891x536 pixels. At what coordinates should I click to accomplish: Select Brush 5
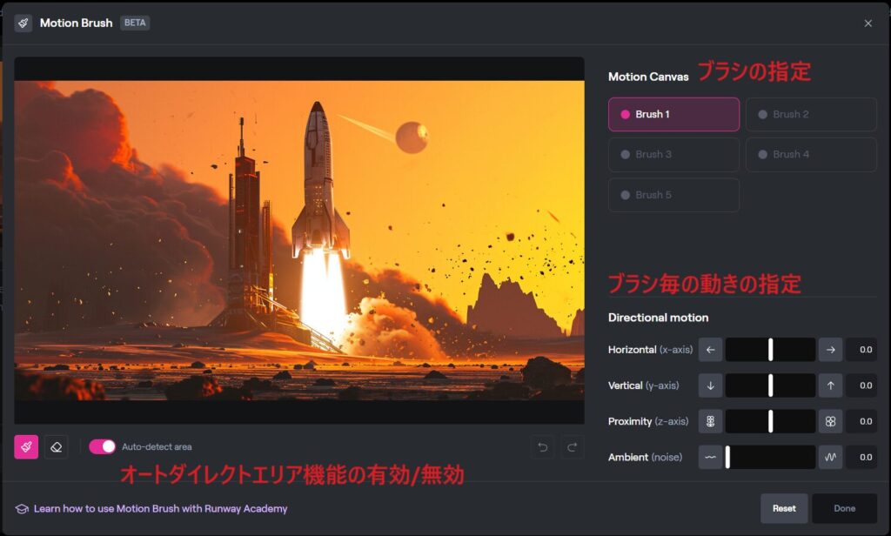(674, 195)
